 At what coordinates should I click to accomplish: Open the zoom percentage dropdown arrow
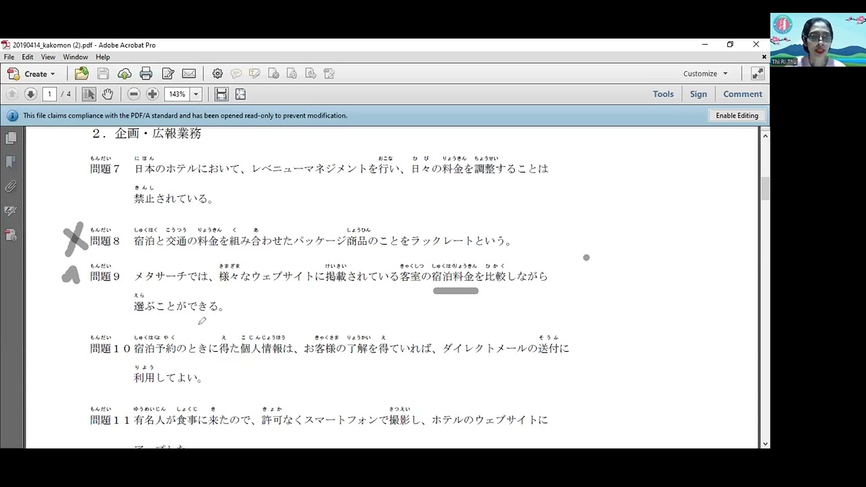pos(196,94)
